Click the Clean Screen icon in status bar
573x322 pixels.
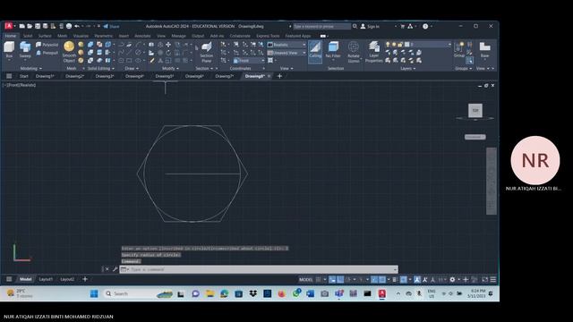(x=484, y=280)
